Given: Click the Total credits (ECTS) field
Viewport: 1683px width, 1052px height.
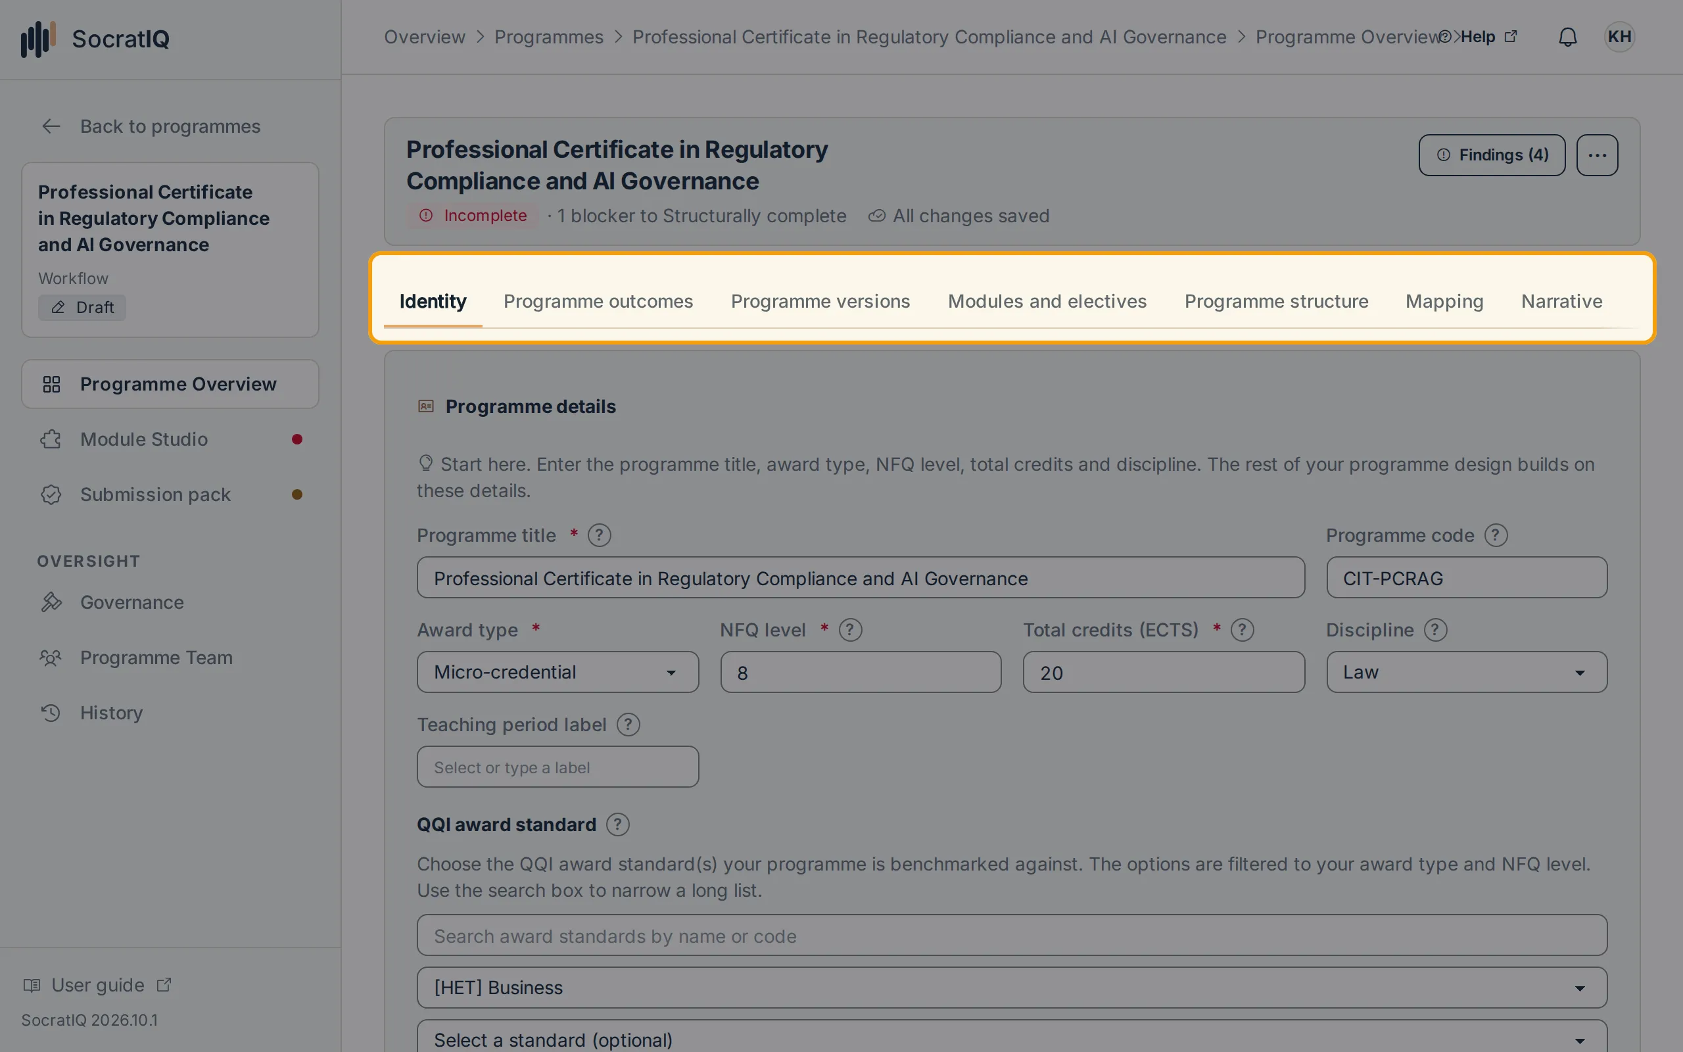Looking at the screenshot, I should [1164, 672].
